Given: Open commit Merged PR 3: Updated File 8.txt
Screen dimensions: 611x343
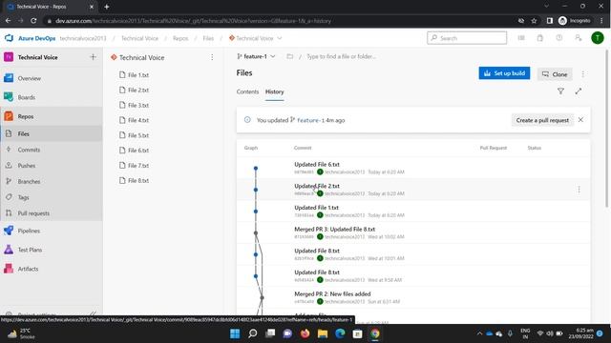Looking at the screenshot, I should pyautogui.click(x=335, y=230).
